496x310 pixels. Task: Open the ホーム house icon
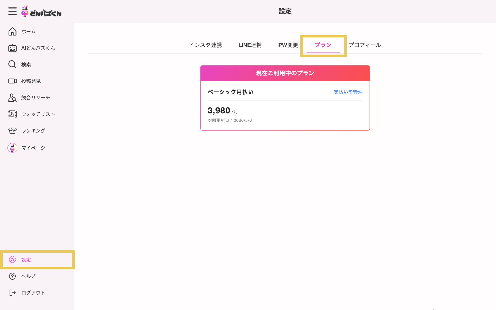pos(12,32)
